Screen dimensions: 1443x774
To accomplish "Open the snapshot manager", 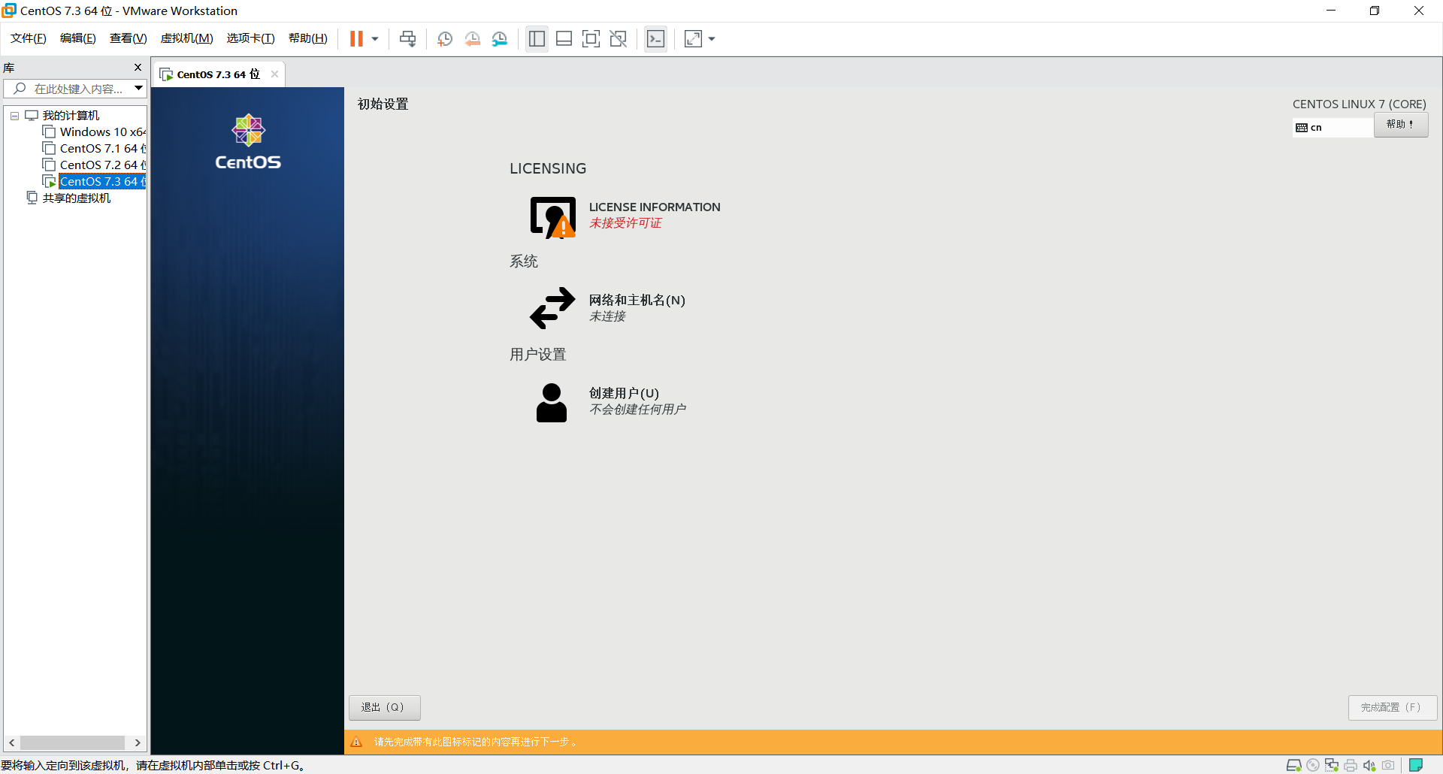I will [499, 38].
